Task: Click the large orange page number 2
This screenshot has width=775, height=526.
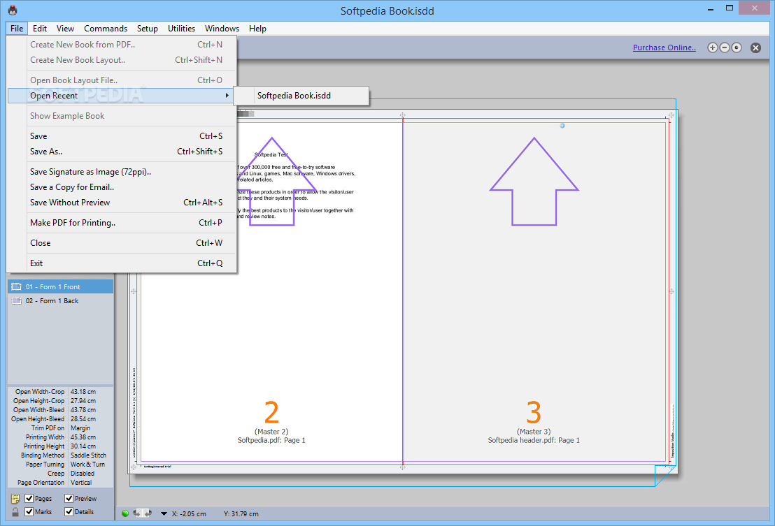Action: pyautogui.click(x=271, y=413)
